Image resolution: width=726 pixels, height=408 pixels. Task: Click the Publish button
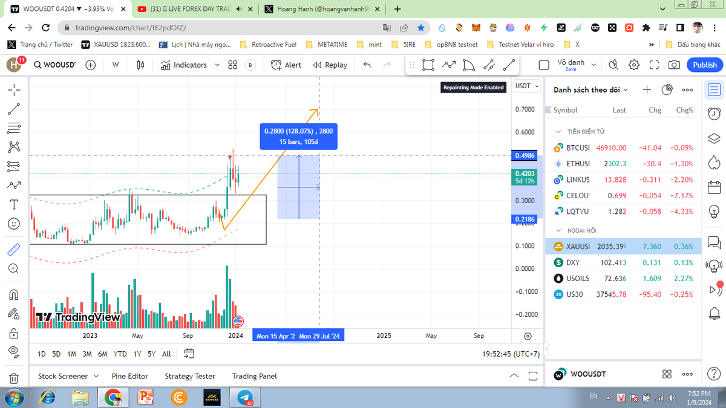click(x=705, y=65)
